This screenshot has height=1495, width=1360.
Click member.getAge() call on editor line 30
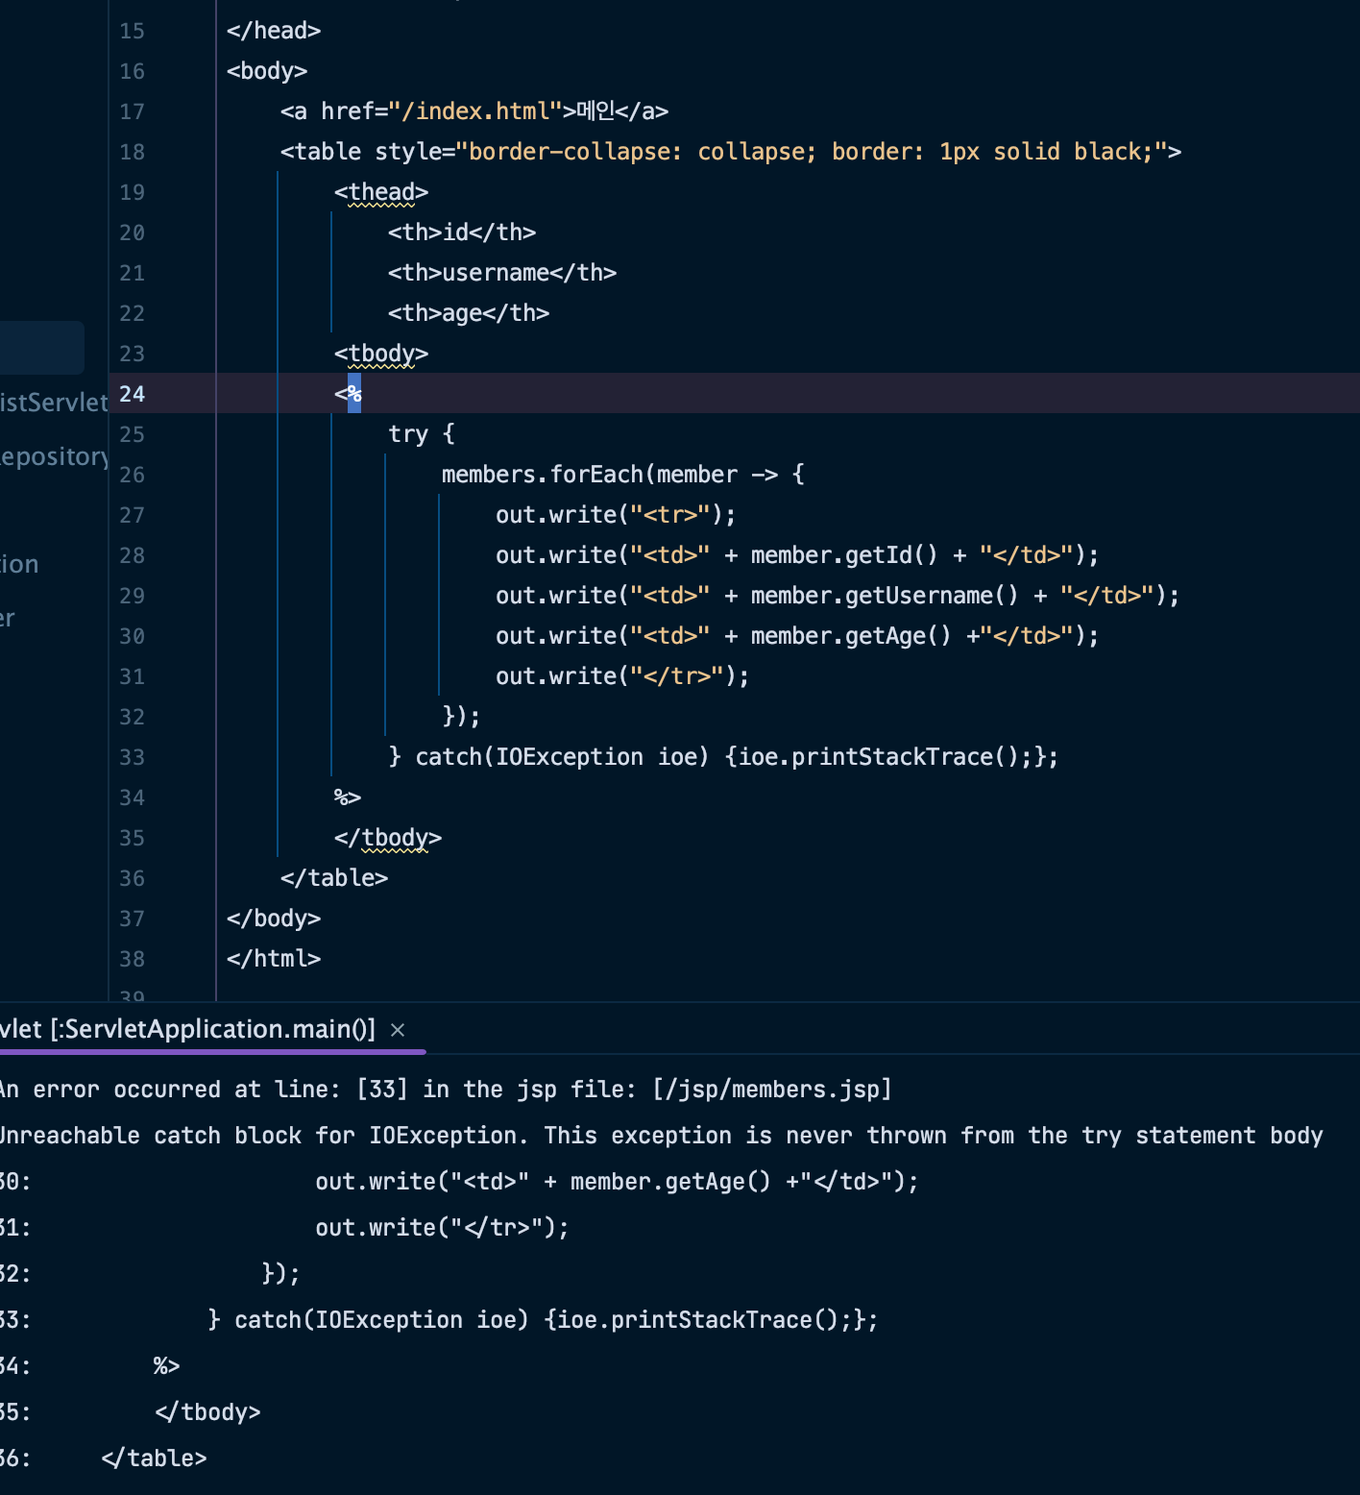tap(851, 636)
